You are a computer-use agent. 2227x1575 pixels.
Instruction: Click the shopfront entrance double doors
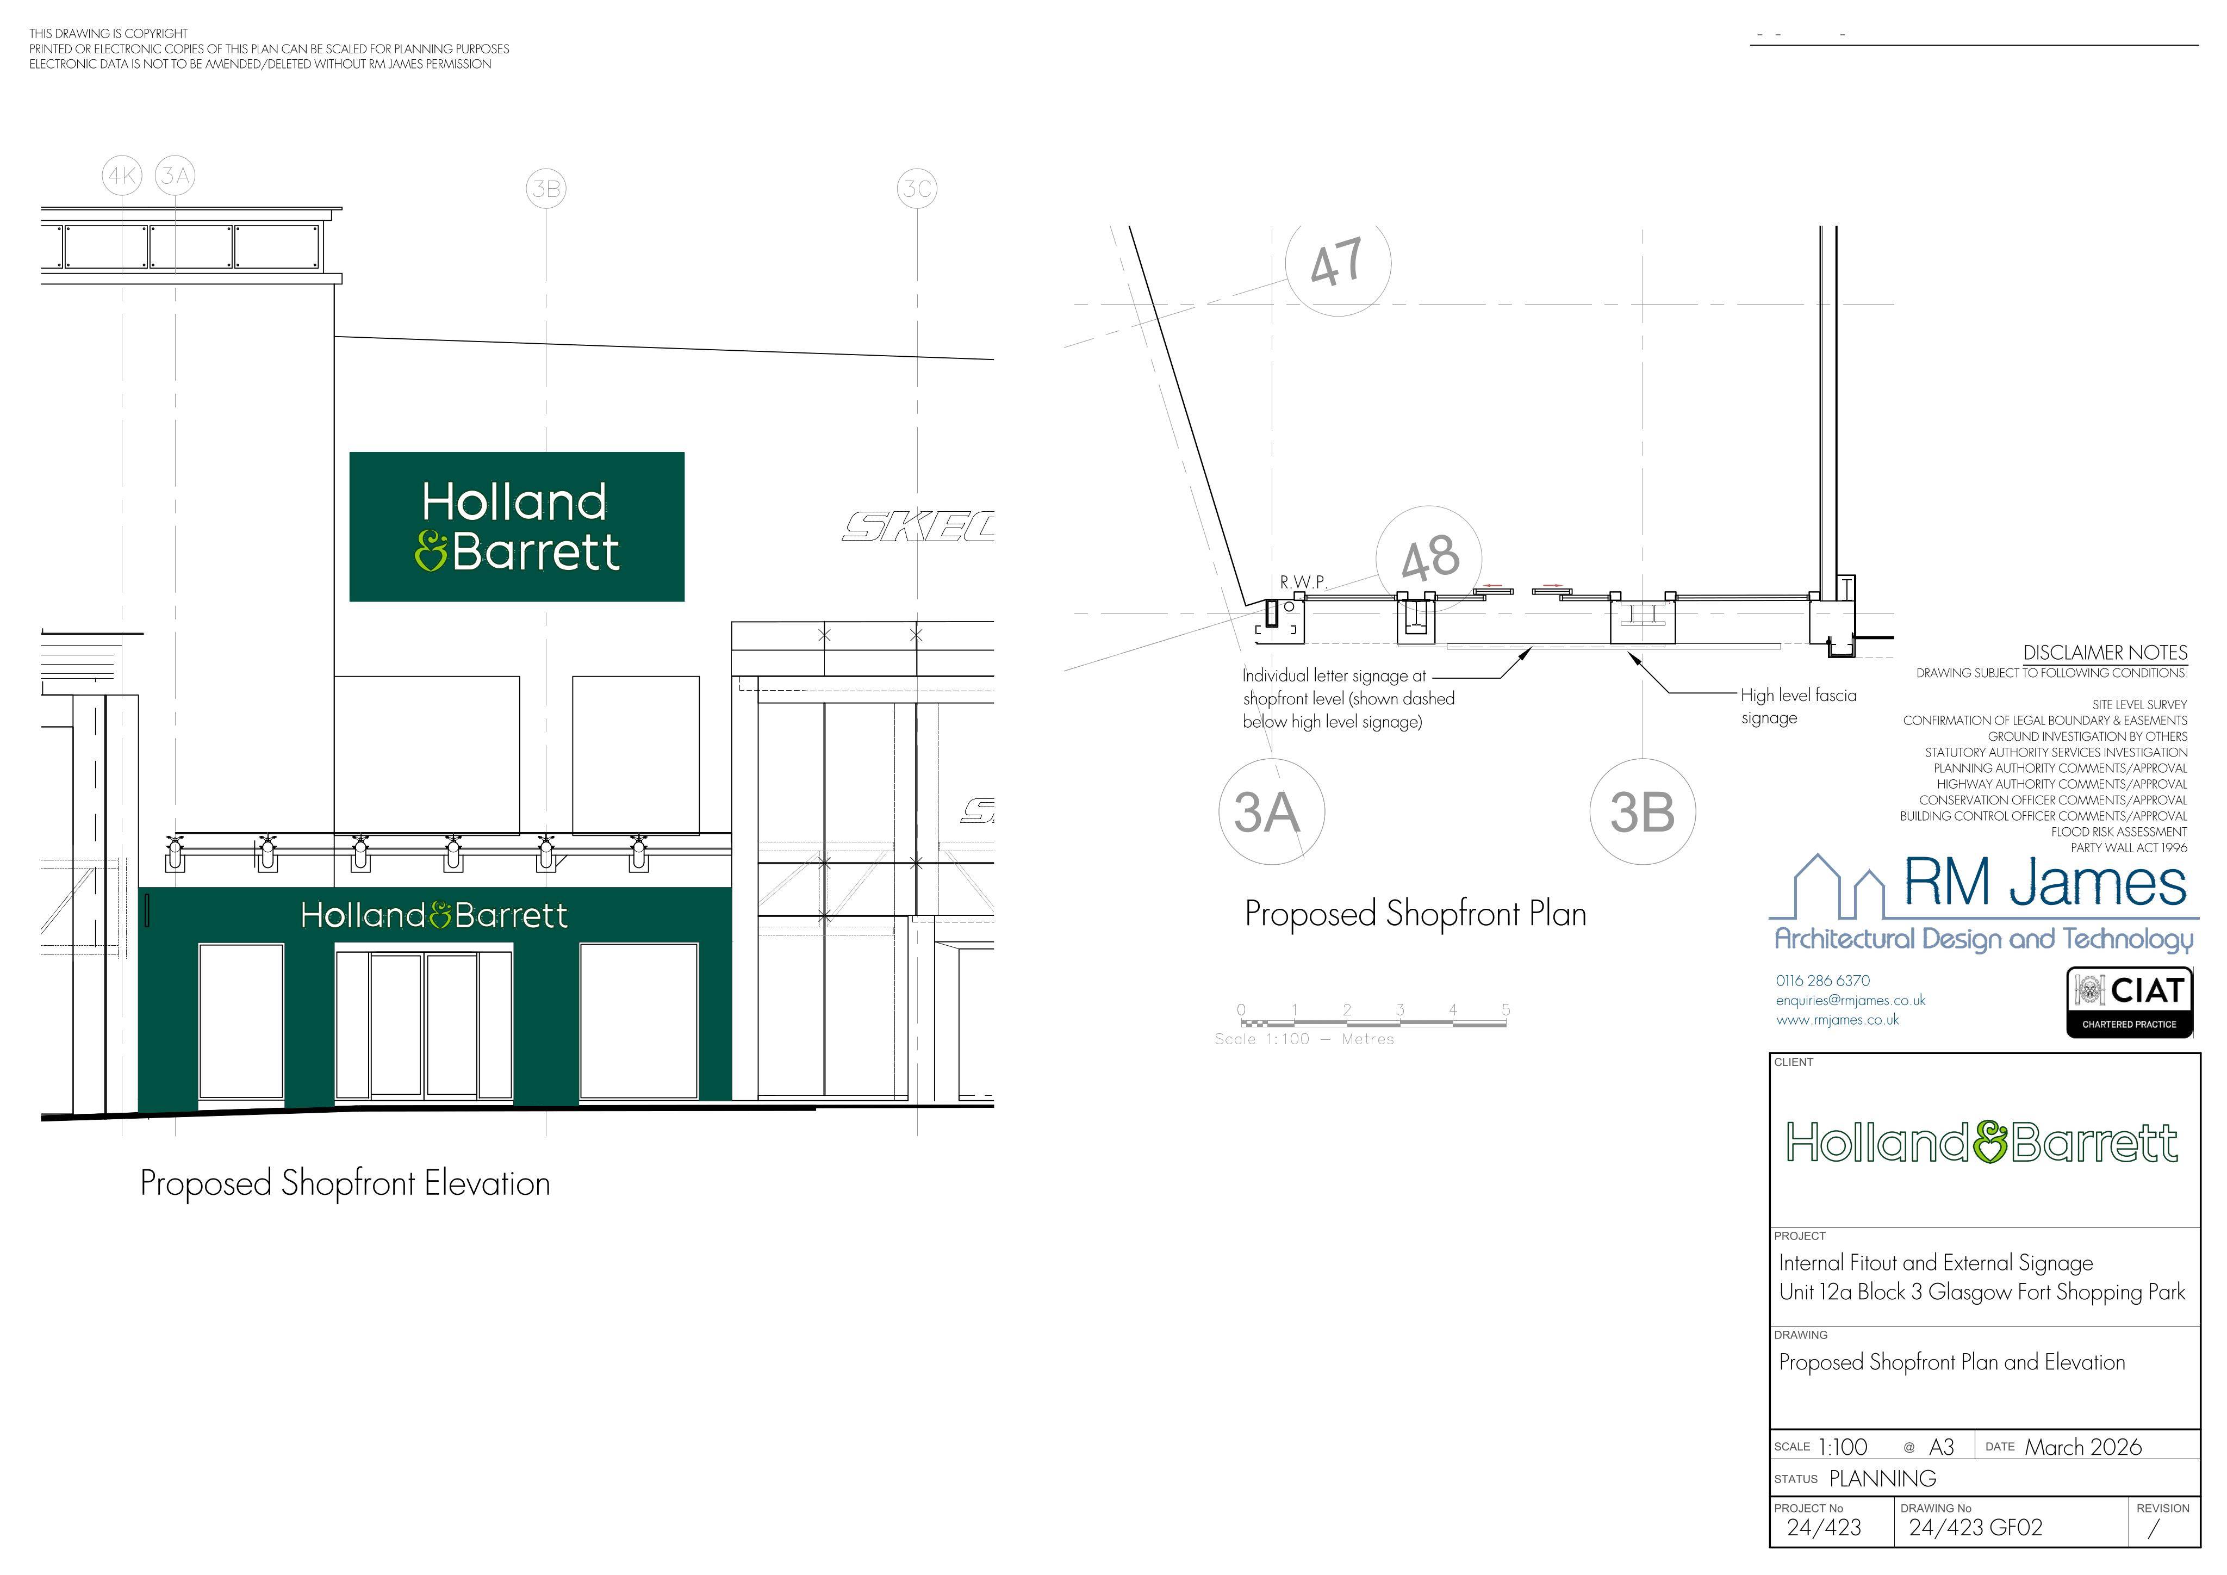424,1025
